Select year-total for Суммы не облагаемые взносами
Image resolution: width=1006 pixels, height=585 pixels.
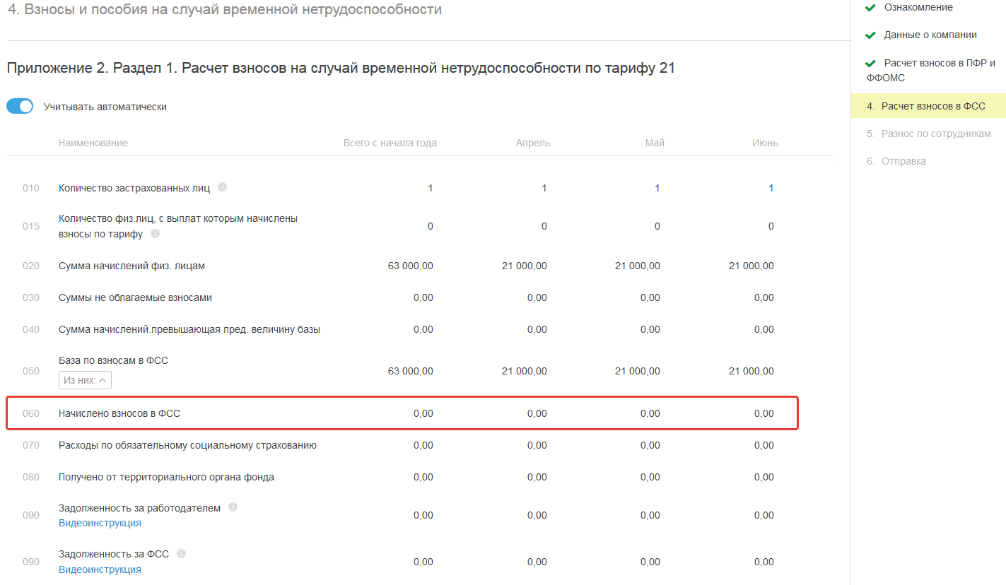423,297
